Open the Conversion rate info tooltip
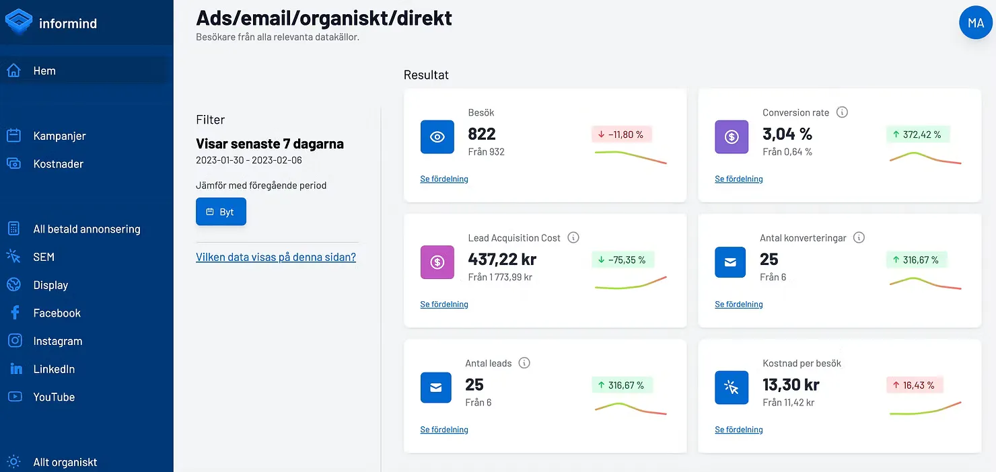 [x=842, y=112]
